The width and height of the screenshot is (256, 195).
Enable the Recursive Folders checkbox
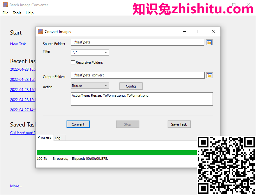[73, 62]
